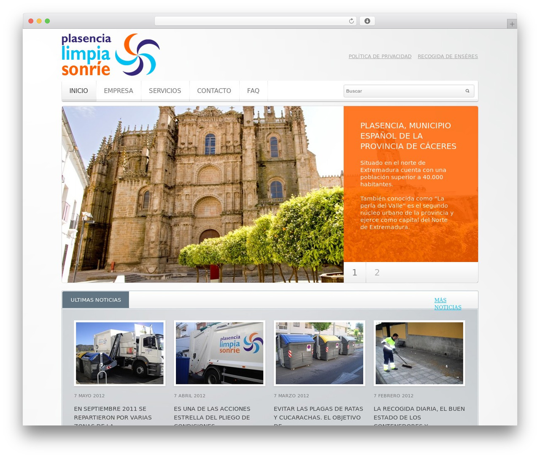Reload the page with the refresh icon
Viewport: 540px width, 458px height.
351,21
